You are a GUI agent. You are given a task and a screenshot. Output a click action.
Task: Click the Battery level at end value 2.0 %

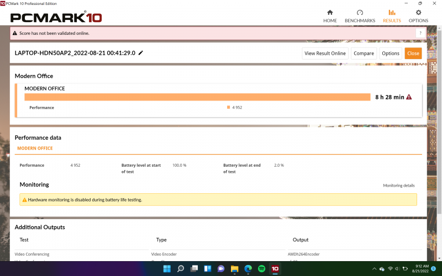279,165
